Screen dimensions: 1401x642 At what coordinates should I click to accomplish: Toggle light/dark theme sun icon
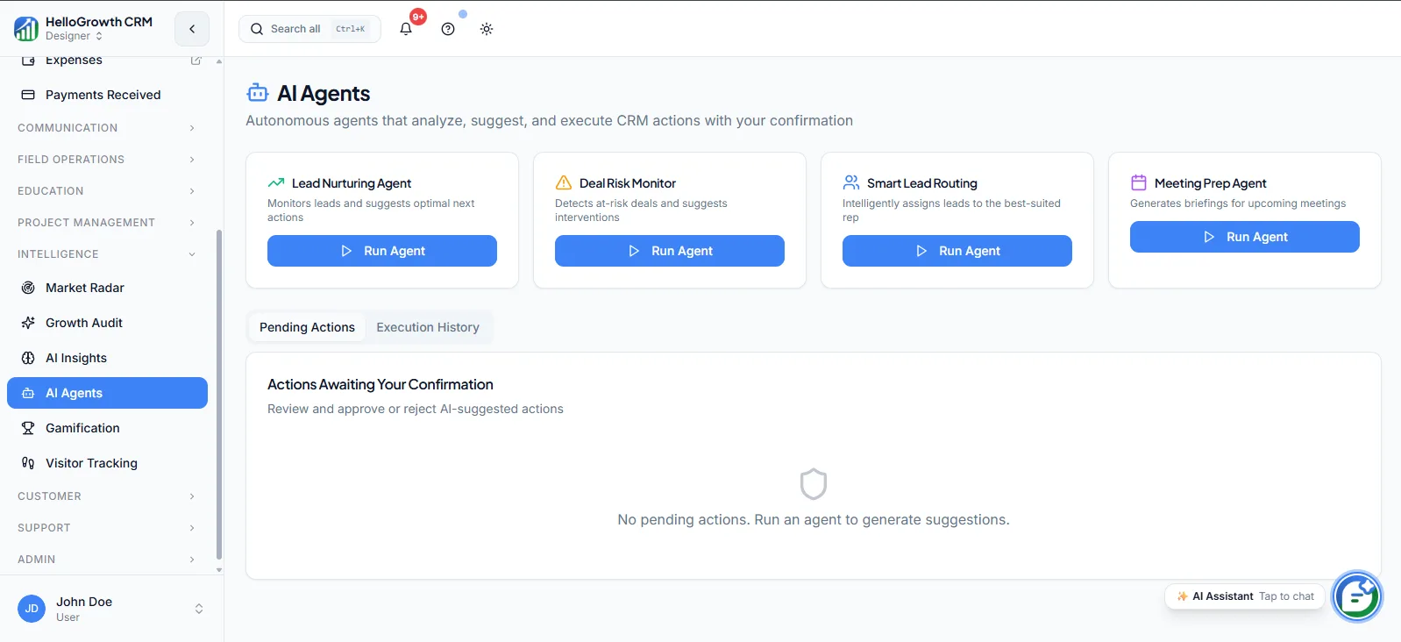[x=487, y=29]
